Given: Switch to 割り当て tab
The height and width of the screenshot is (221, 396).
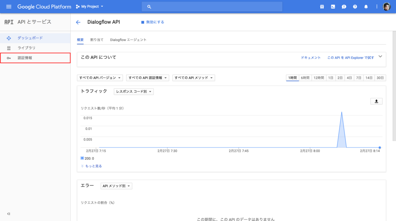Looking at the screenshot, I should (x=97, y=40).
